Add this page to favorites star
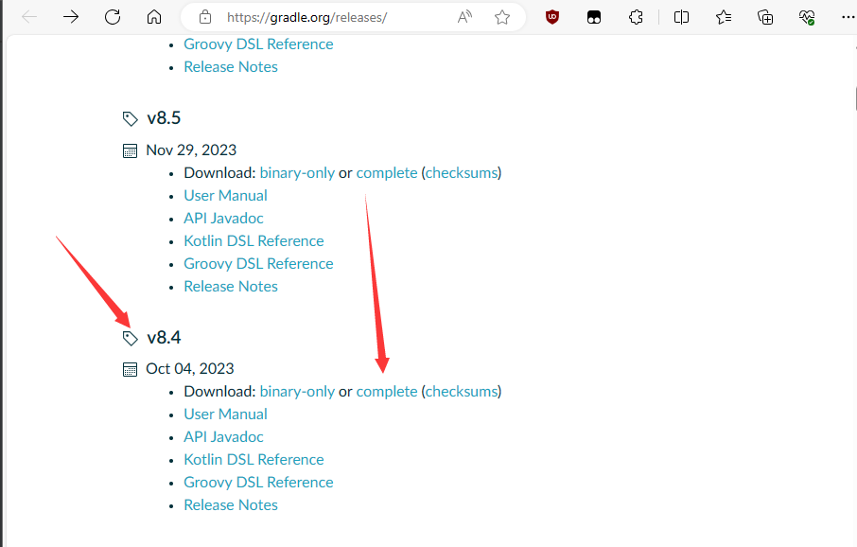Viewport: 857px width, 547px height. coord(502,17)
